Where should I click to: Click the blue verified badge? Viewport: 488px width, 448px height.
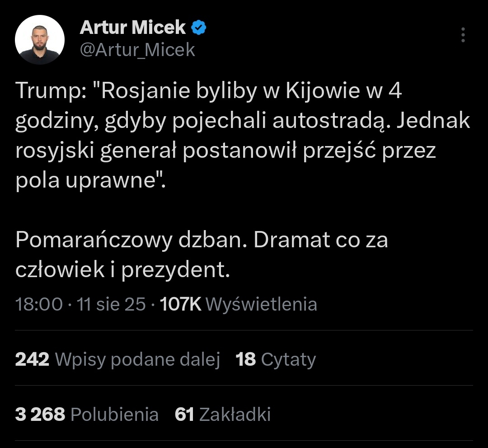199,28
